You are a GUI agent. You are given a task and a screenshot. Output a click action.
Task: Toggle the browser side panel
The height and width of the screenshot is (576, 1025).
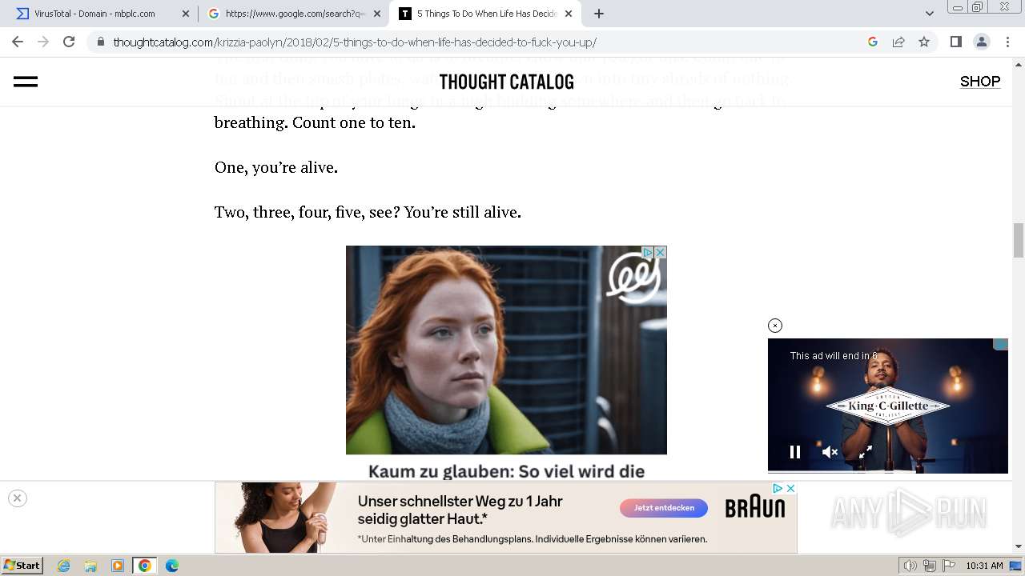point(955,42)
